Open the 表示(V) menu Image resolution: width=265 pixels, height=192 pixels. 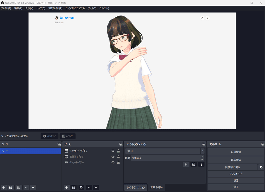(29, 8)
